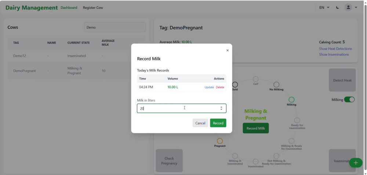Click the 04:24 PM time cell
The image size is (367, 175).
click(146, 87)
